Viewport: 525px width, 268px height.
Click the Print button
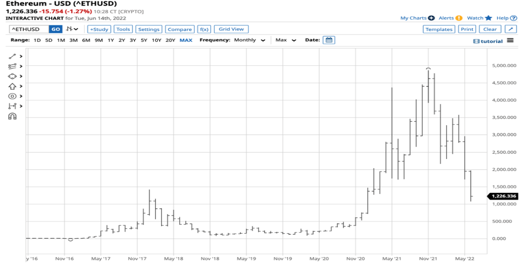(x=467, y=29)
